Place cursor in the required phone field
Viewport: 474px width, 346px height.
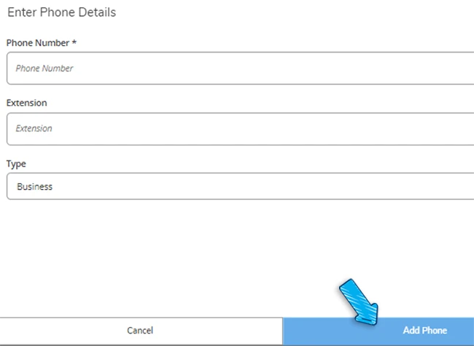(241, 69)
